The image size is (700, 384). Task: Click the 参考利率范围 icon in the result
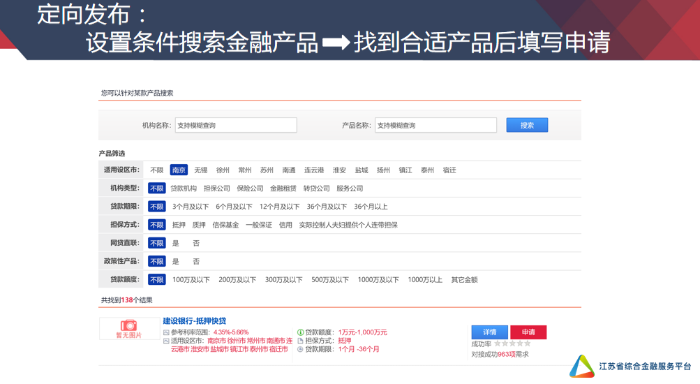click(x=166, y=332)
